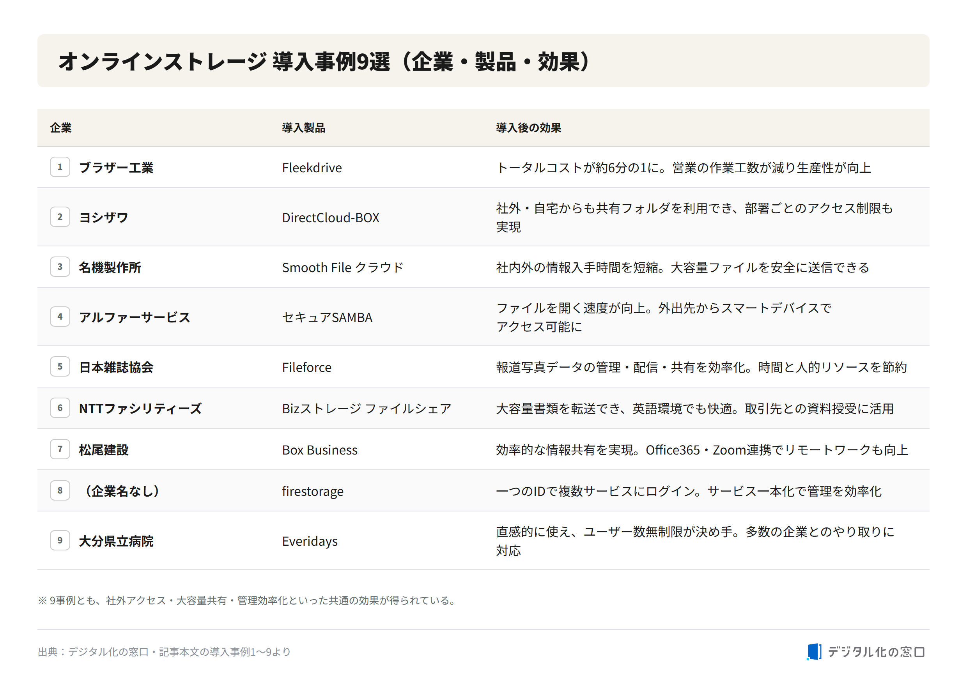The width and height of the screenshot is (967, 697).
Task: Click the effect text 報道写真データの管理・配信・共有を効率化
Action: click(620, 367)
